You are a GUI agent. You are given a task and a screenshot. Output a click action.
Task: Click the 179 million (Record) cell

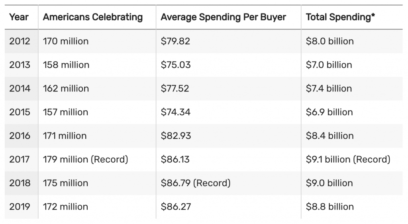86,160
